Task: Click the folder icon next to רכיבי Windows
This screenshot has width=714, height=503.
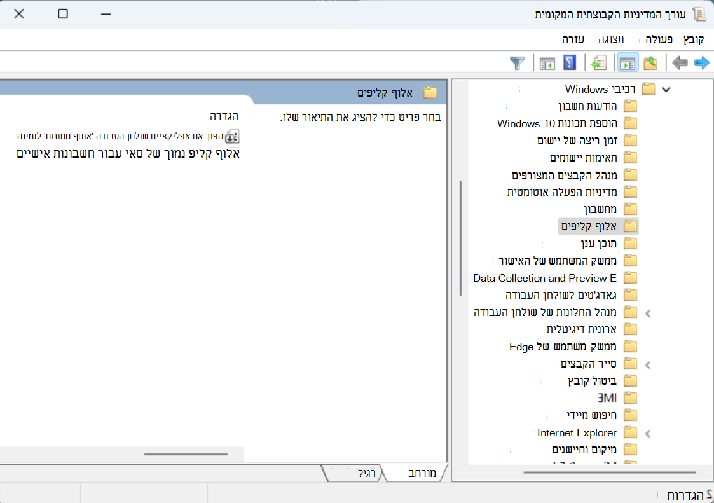Action: [649, 89]
